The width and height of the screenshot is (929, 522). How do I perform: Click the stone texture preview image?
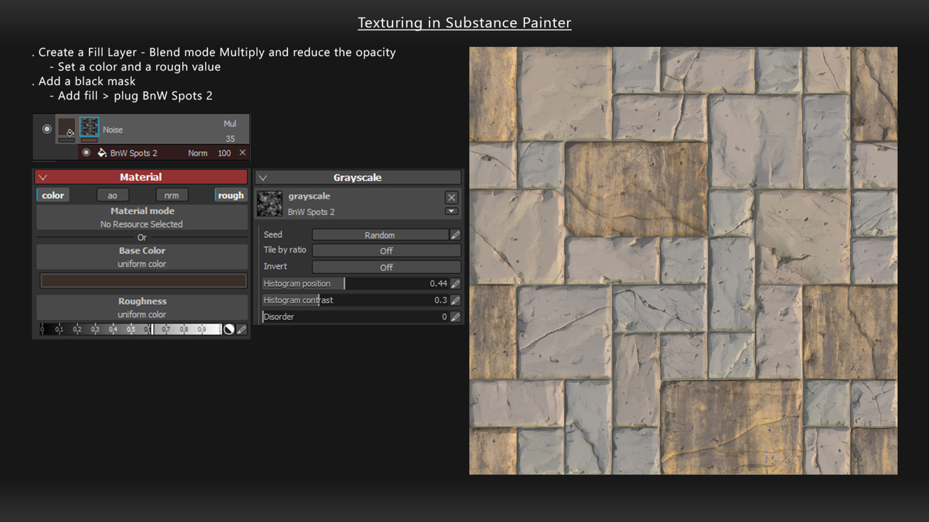click(683, 261)
